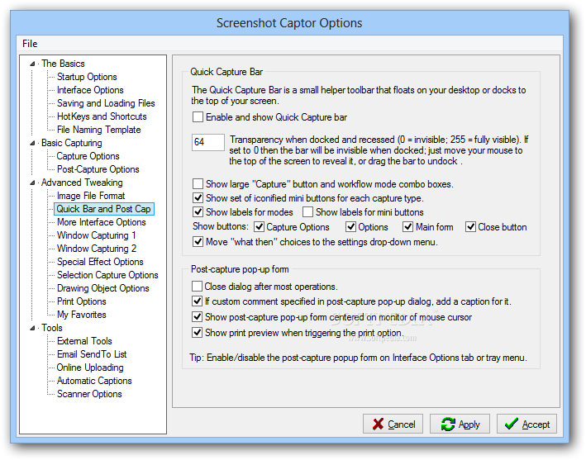Collapse Advanced Tweaking tree node

32,183
